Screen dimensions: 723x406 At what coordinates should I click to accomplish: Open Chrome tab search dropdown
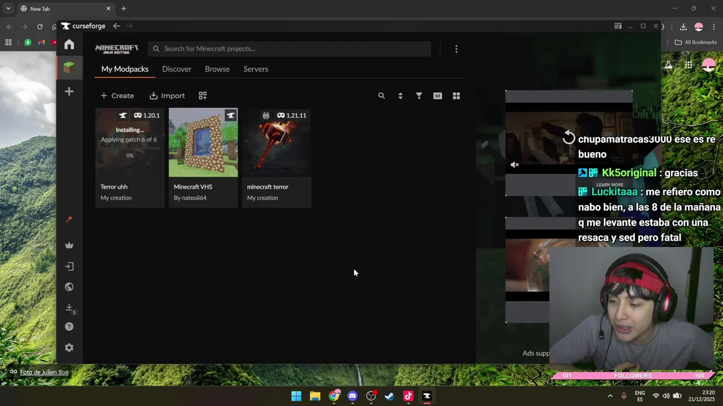(8, 8)
